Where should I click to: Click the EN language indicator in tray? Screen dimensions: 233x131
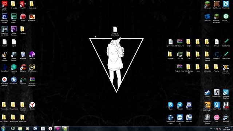click(x=211, y=128)
